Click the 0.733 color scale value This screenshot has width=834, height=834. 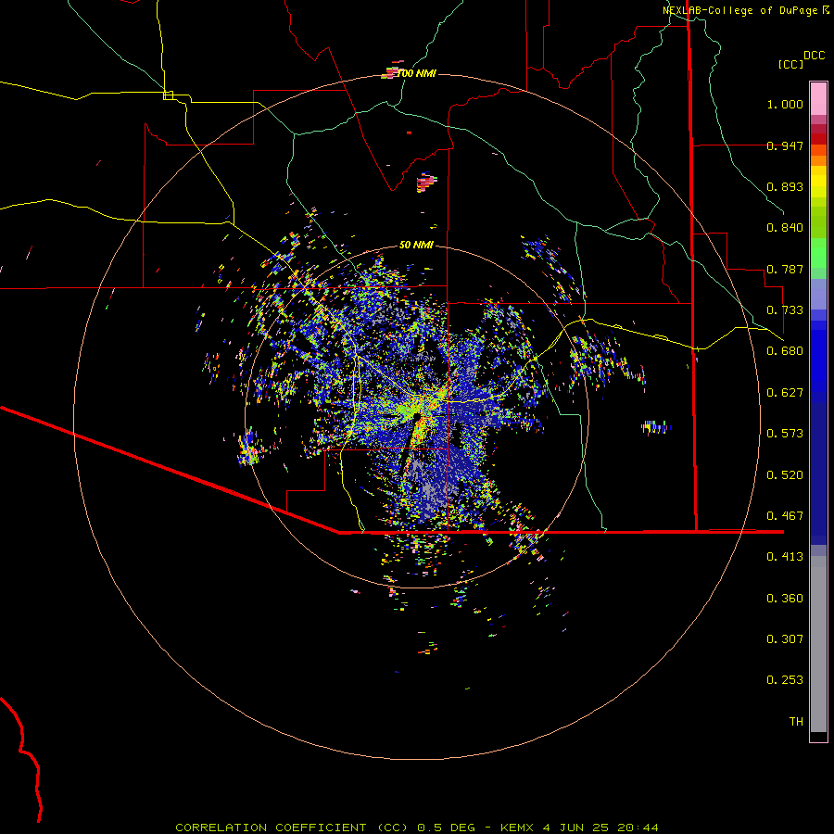(785, 310)
